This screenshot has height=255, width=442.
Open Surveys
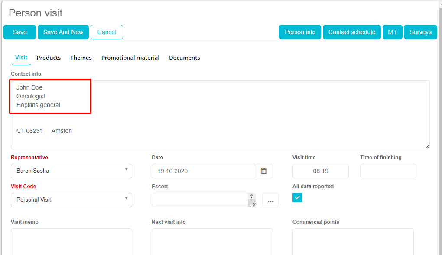420,32
